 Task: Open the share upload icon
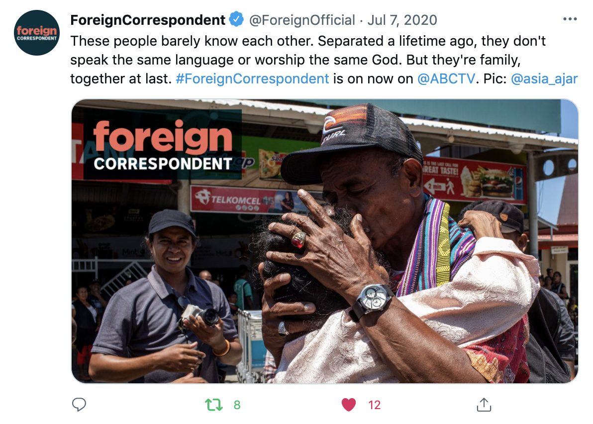click(484, 404)
